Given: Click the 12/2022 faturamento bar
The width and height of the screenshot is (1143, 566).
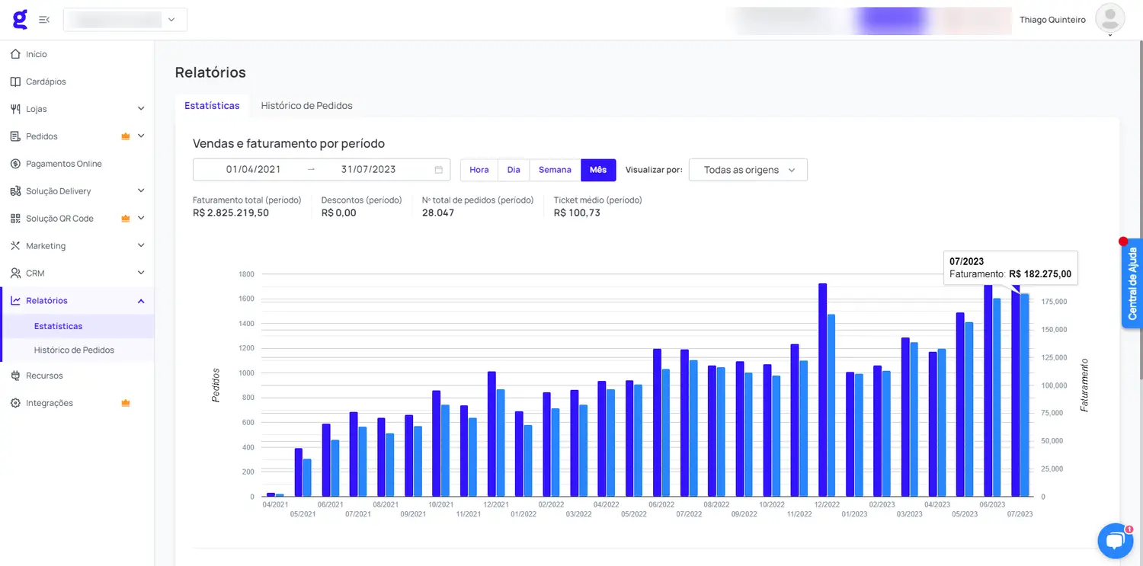Looking at the screenshot, I should pos(831,405).
